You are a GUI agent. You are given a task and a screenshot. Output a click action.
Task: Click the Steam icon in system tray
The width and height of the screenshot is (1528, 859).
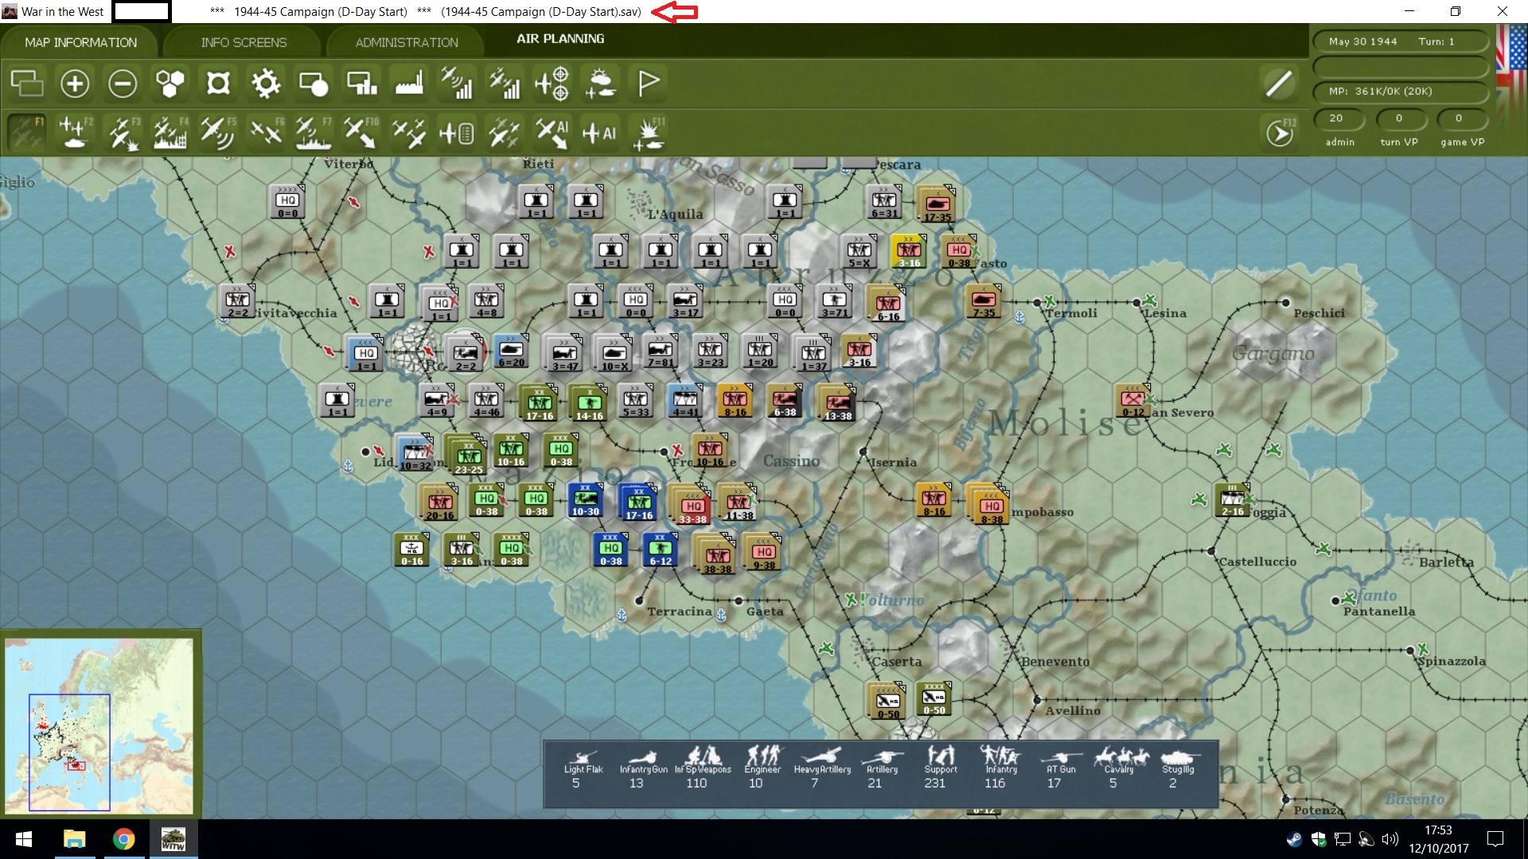click(1294, 839)
